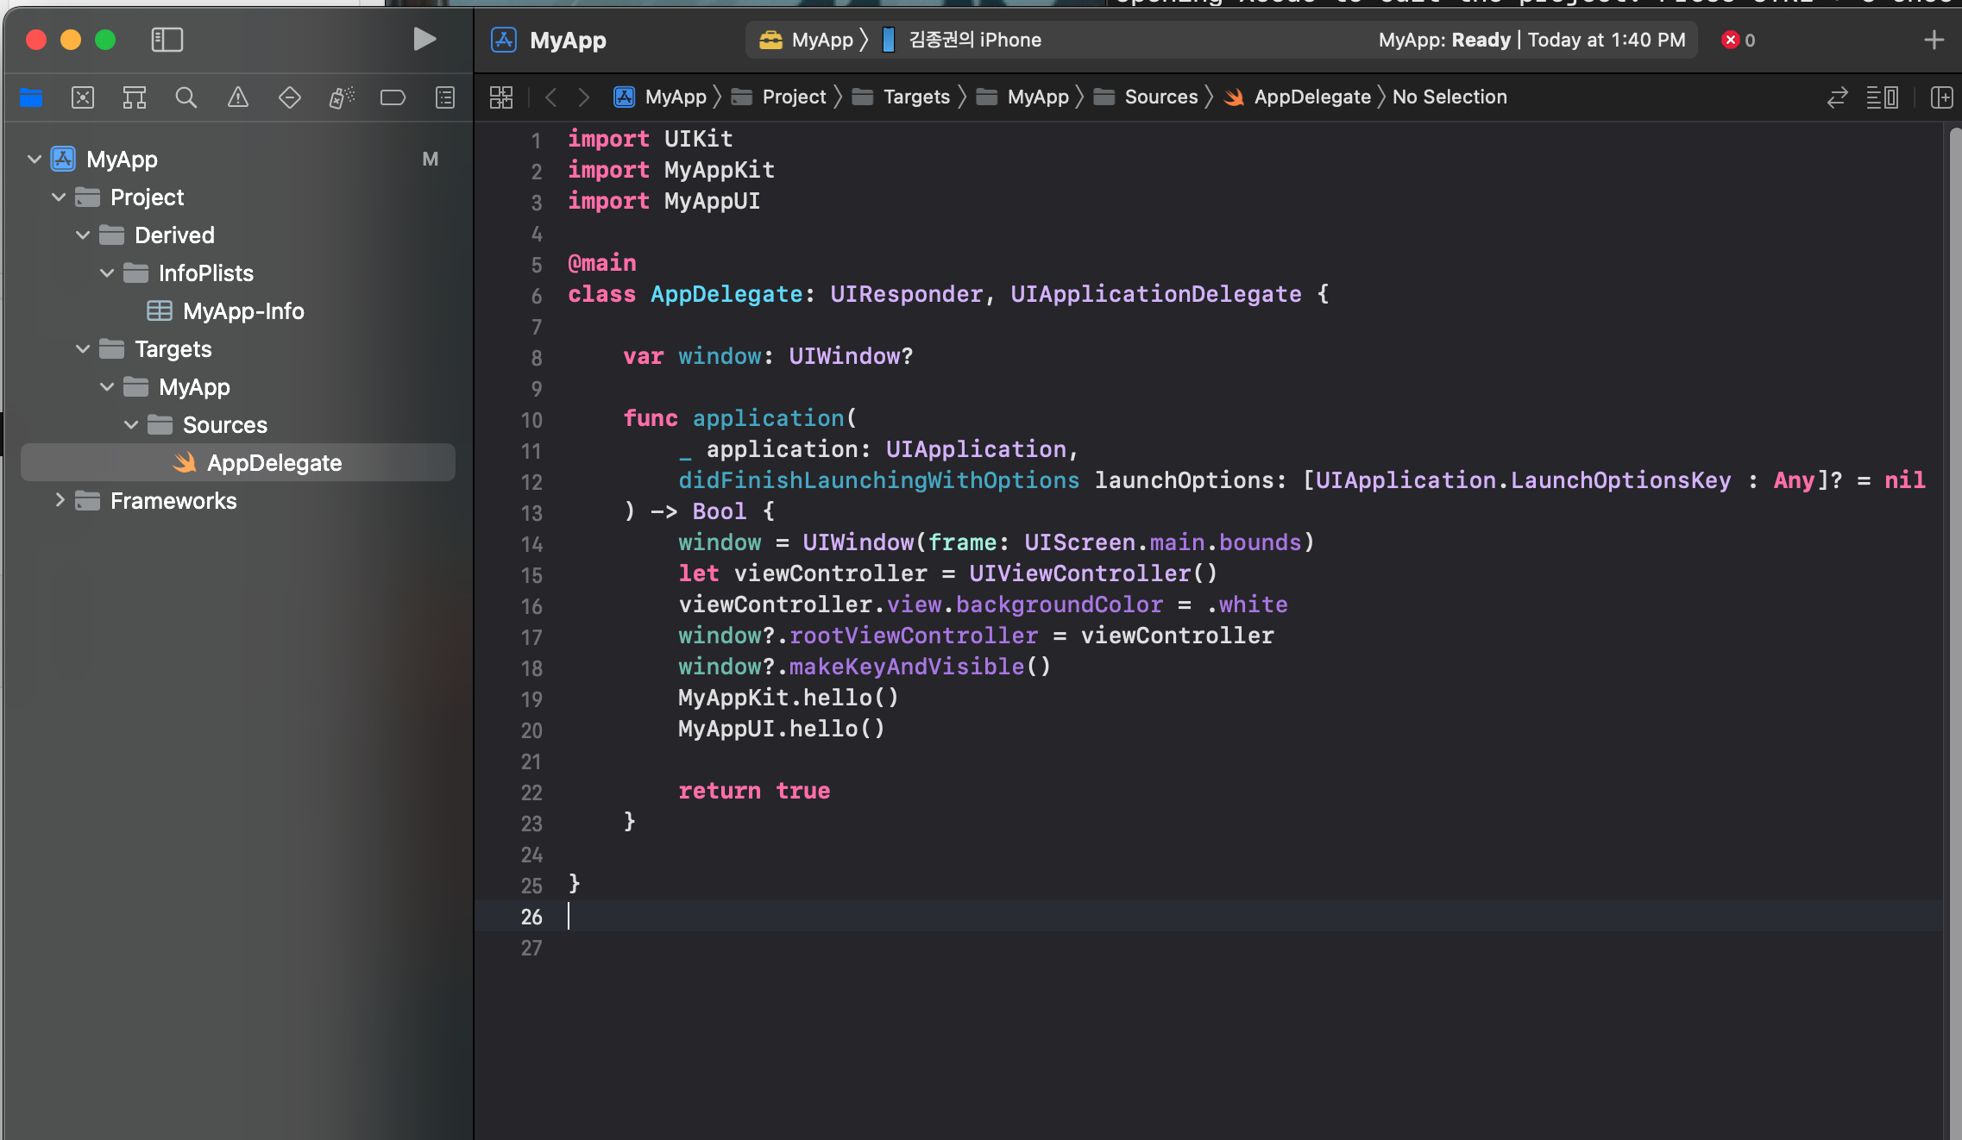
Task: Open the Debug navigator spray icon
Action: click(x=342, y=97)
